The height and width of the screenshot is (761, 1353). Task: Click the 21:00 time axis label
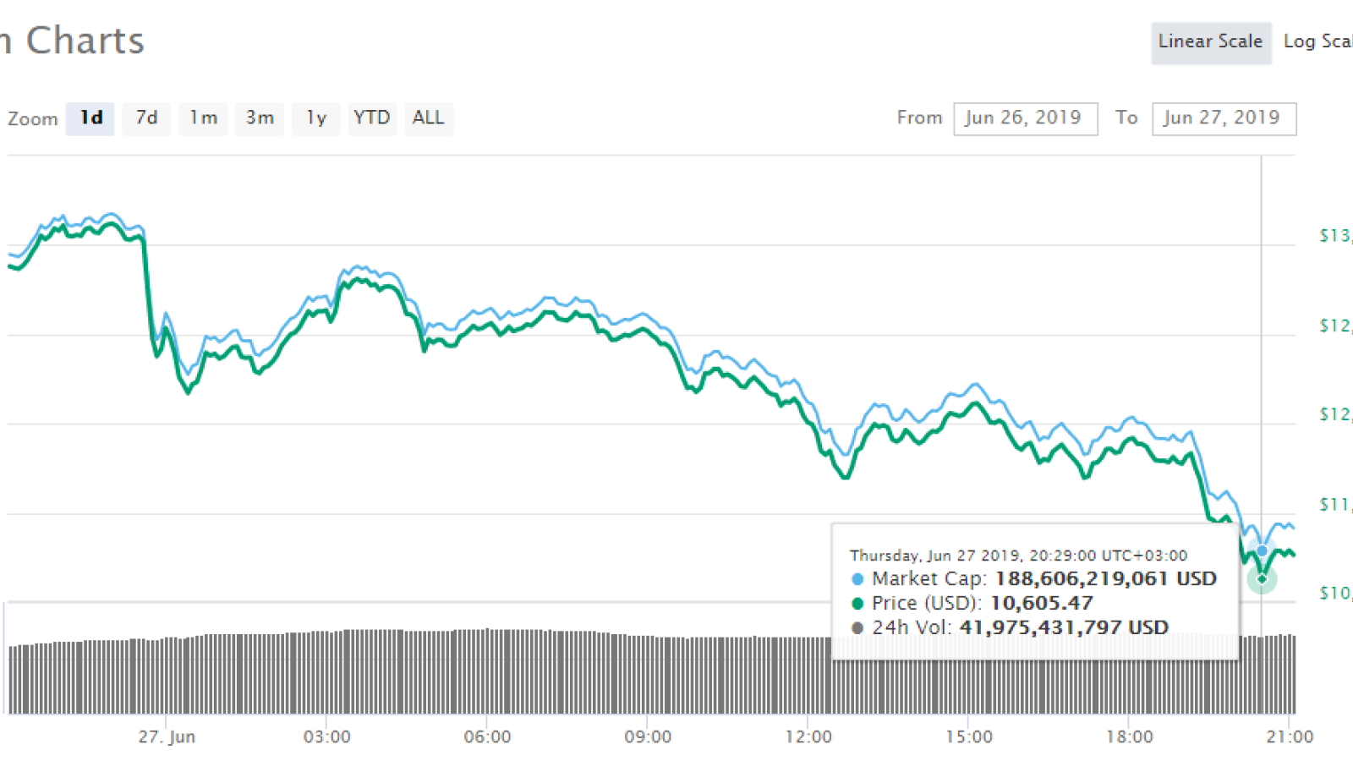tap(1290, 737)
